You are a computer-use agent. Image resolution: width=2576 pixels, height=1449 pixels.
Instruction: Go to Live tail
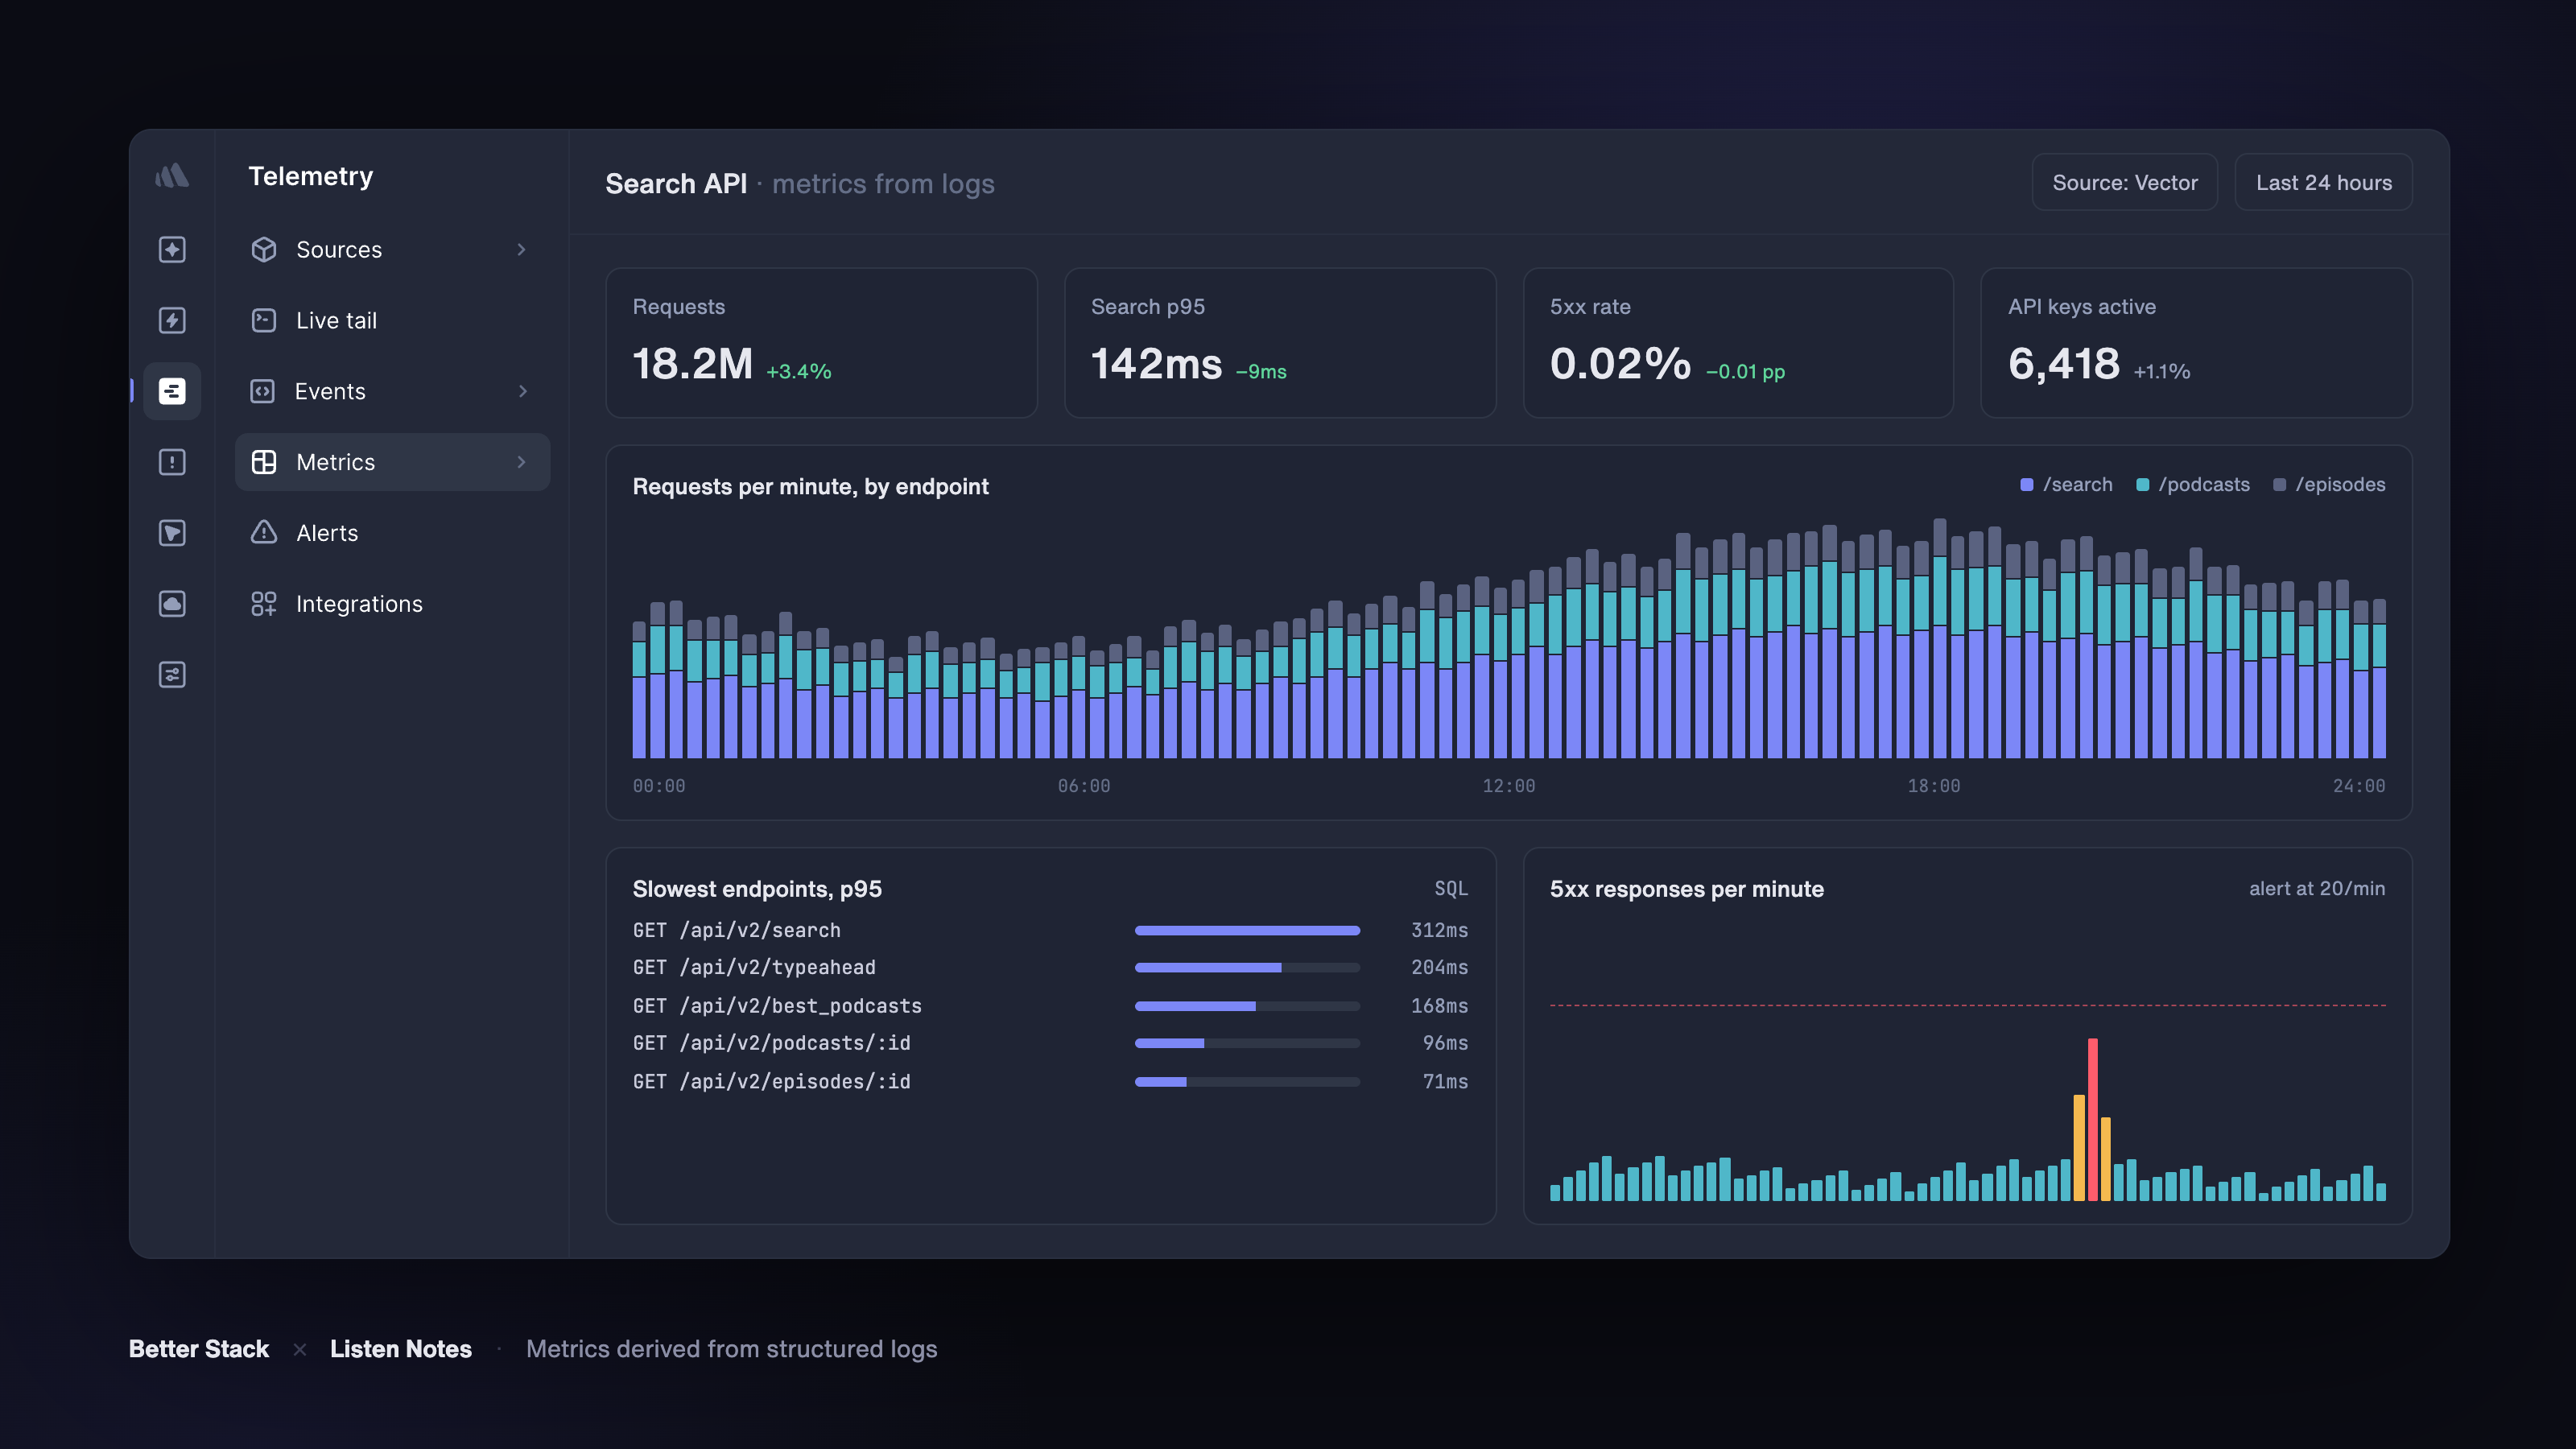pos(392,320)
